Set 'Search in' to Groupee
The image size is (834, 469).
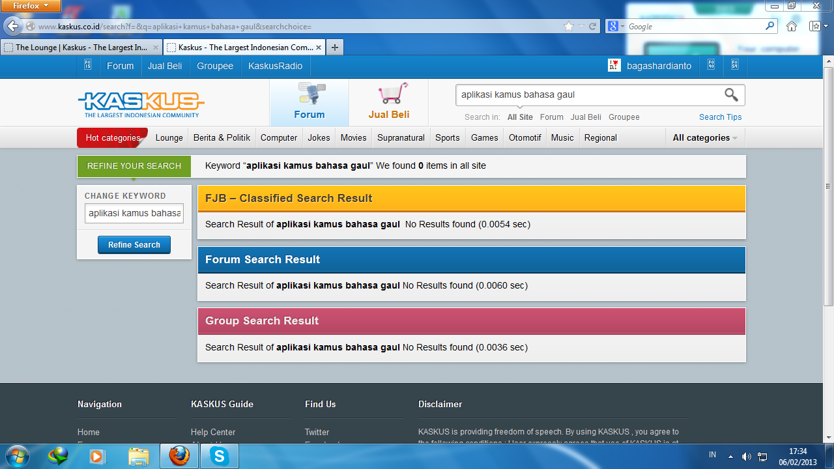click(x=624, y=117)
